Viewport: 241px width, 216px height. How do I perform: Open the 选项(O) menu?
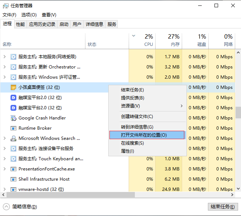coord(29,15)
